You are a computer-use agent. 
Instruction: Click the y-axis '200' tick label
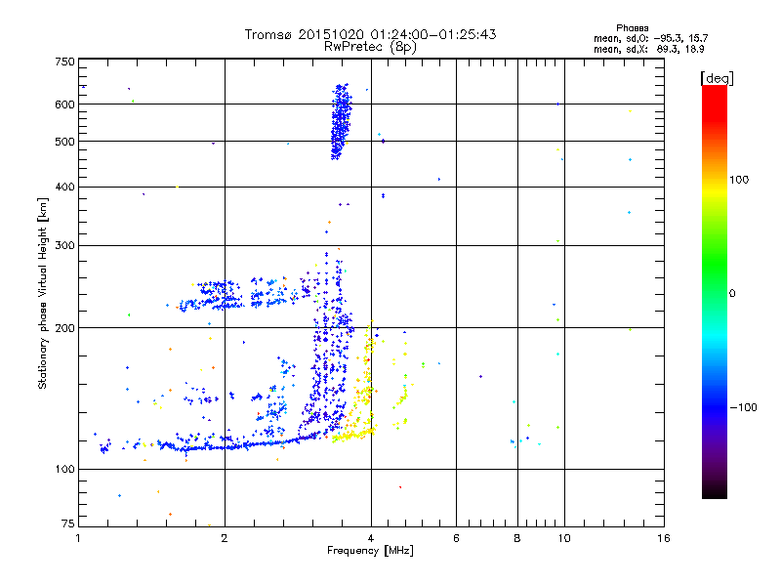tap(64, 328)
